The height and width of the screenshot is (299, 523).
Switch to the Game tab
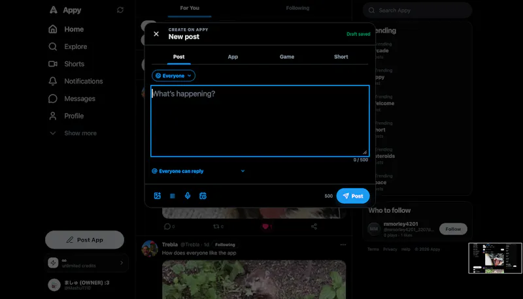(287, 57)
